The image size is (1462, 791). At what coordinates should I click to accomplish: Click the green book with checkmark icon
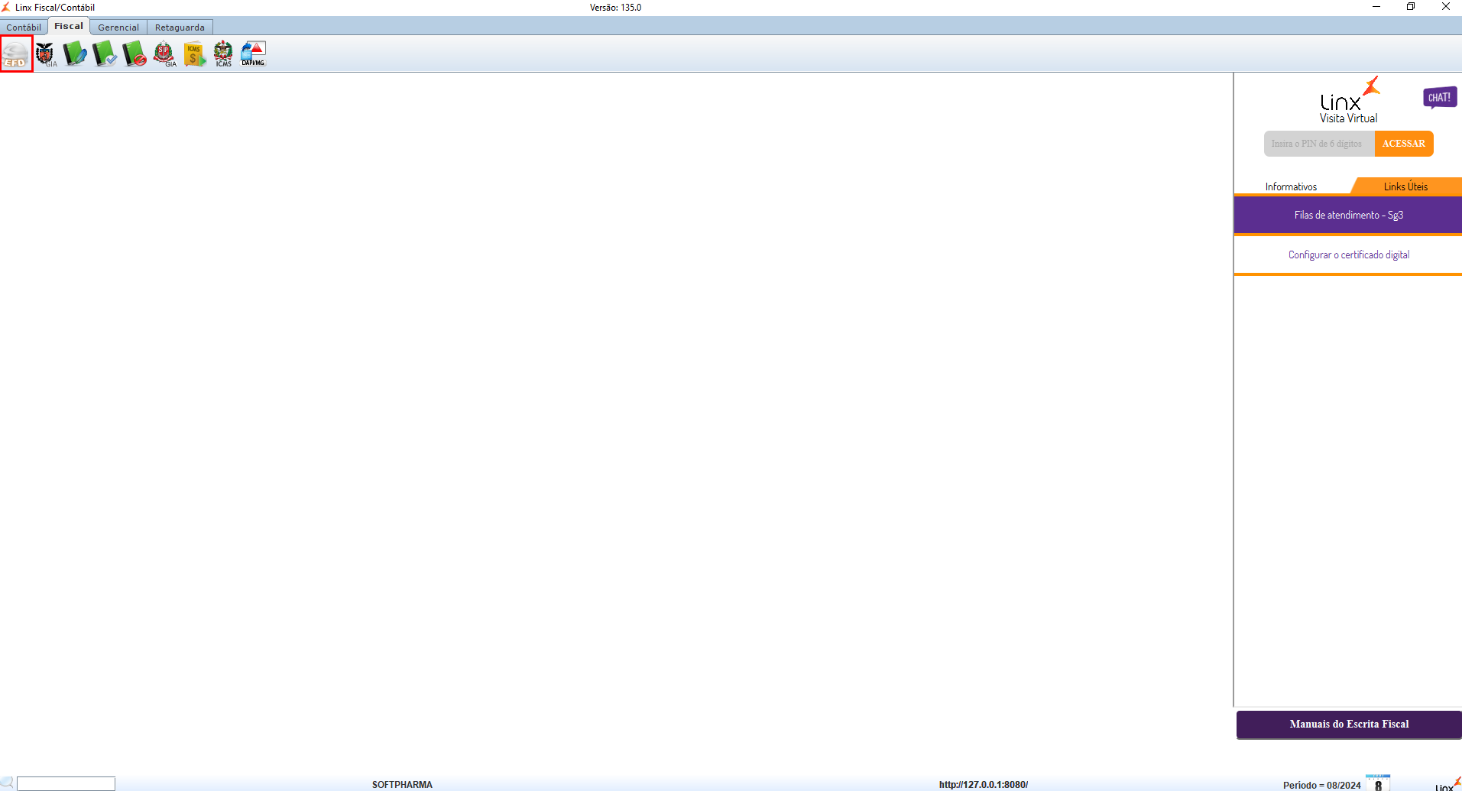(x=105, y=53)
